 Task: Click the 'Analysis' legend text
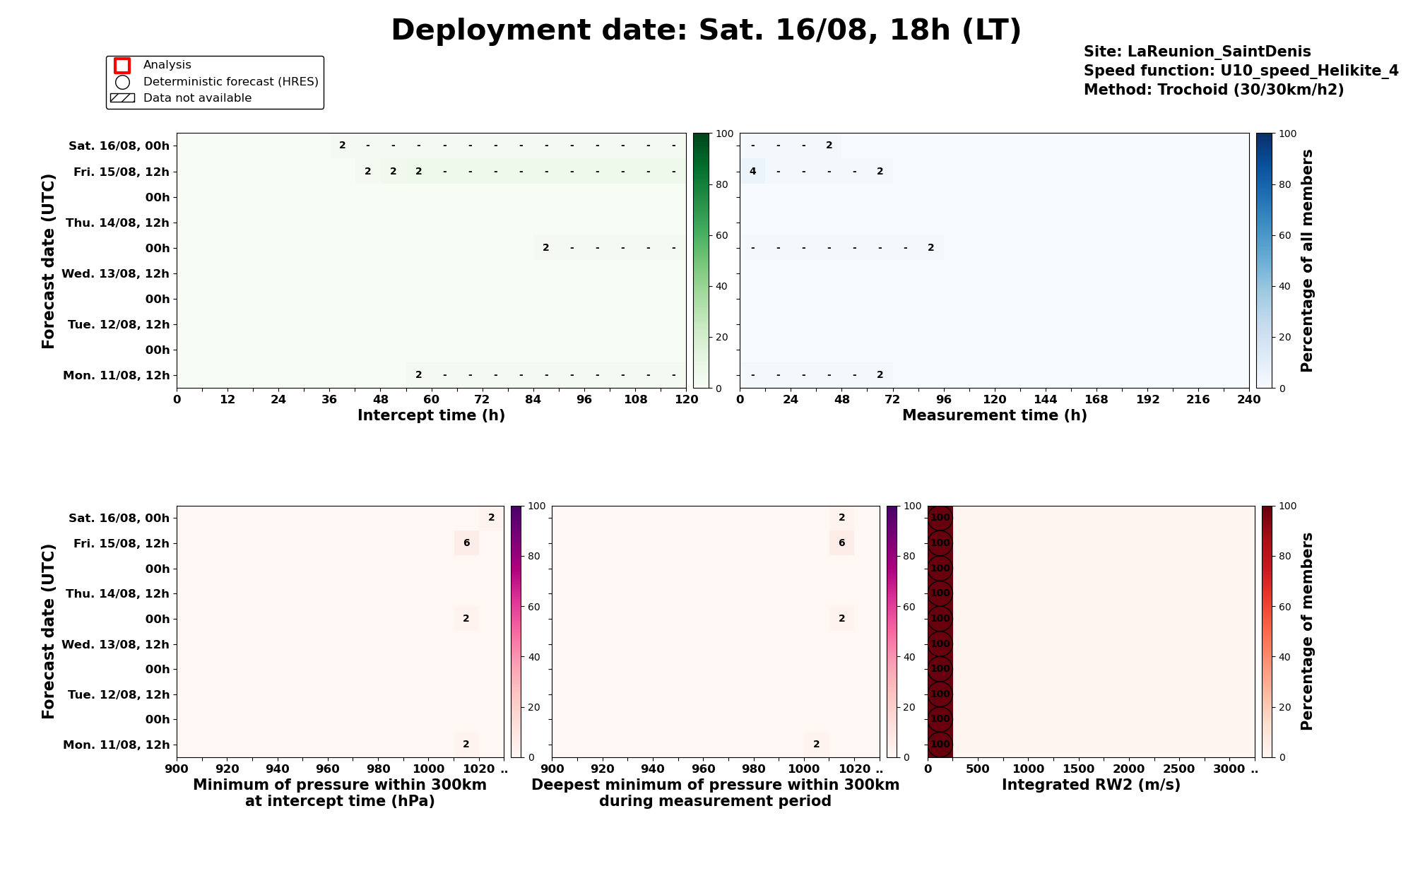coord(167,65)
